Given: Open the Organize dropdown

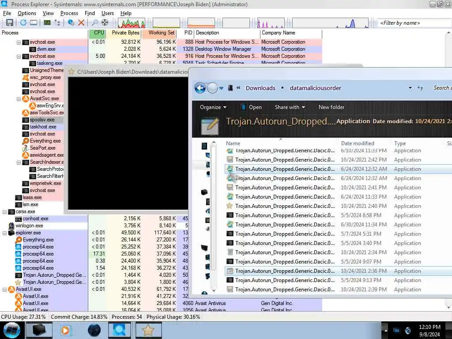Looking at the screenshot, I should [x=213, y=107].
